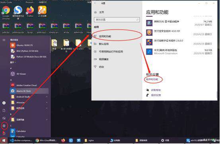Image resolution: width=220 pixels, height=144 pixels.
Task: Click the 查找设置 search field
Action: pyautogui.click(x=117, y=19)
